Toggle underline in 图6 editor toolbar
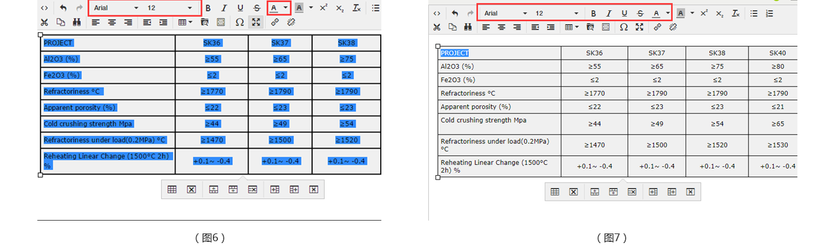The width and height of the screenshot is (836, 245). (240, 8)
